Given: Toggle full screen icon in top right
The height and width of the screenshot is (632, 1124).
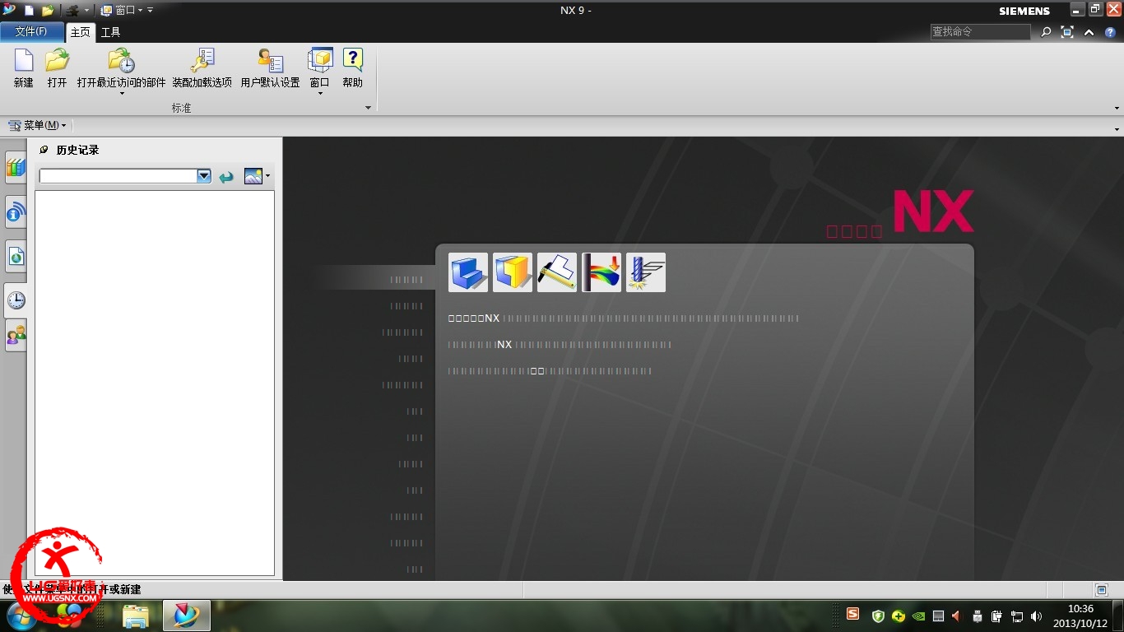Looking at the screenshot, I should click(1067, 32).
